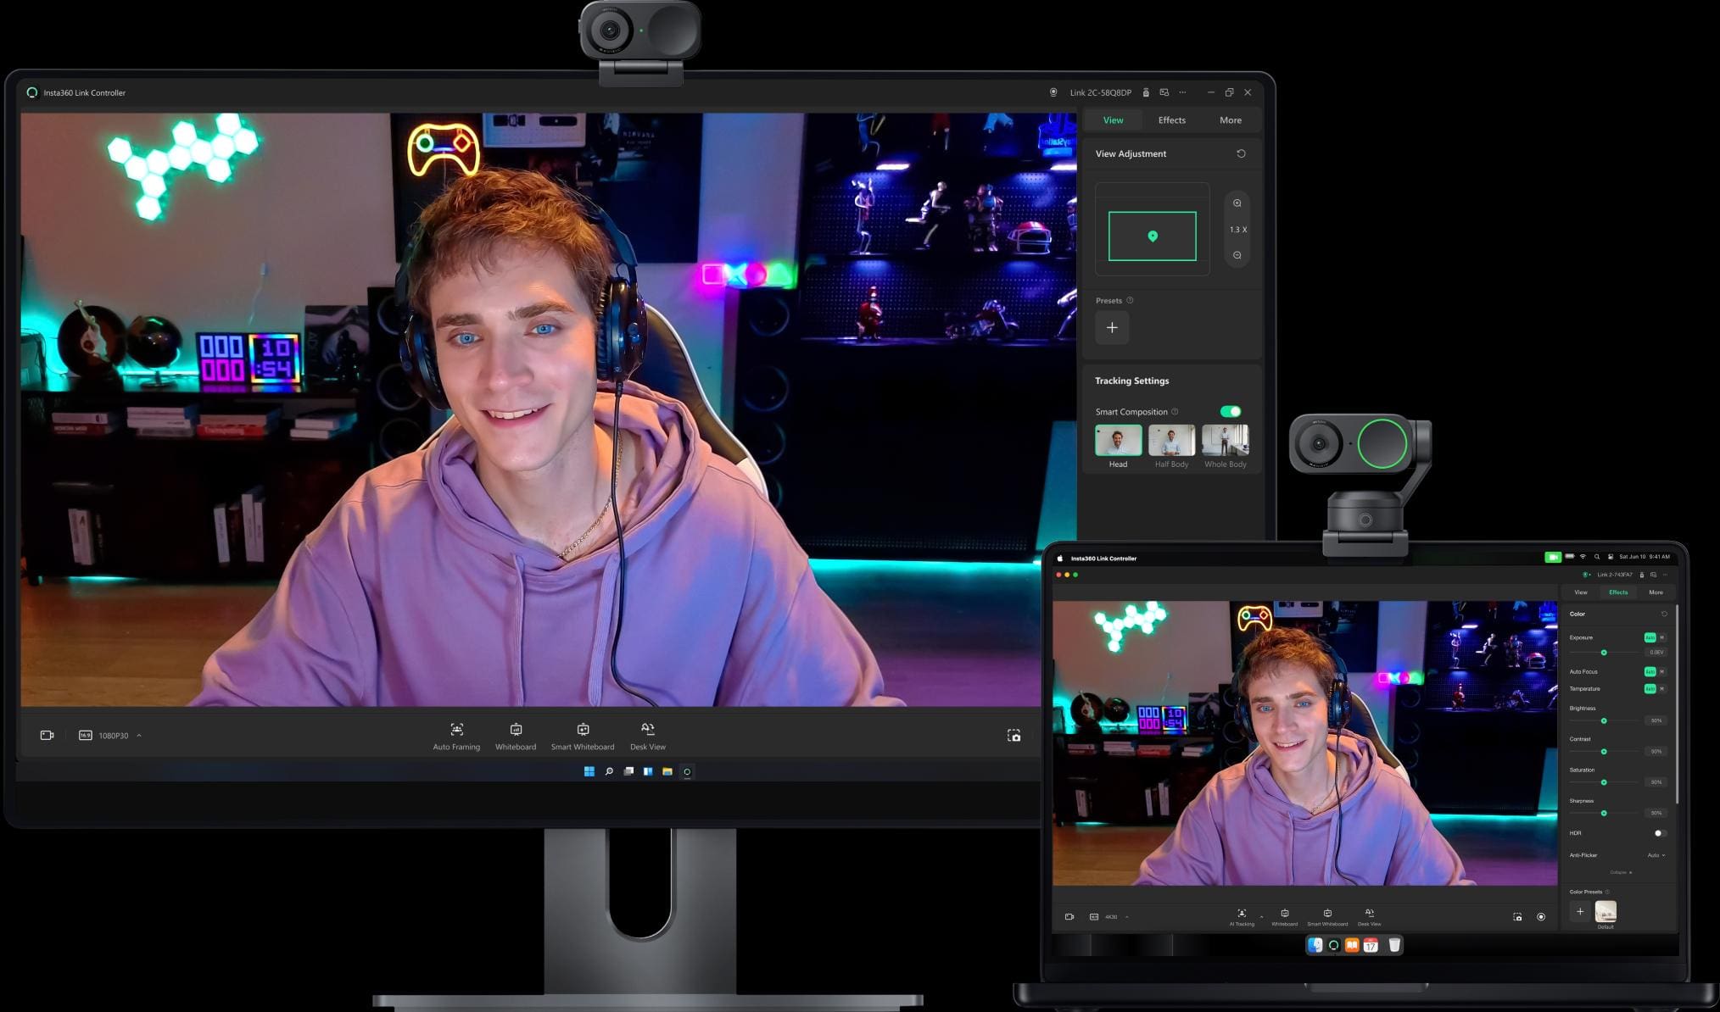Start recording with the laptop record button
This screenshot has width=1720, height=1012.
click(x=1541, y=916)
